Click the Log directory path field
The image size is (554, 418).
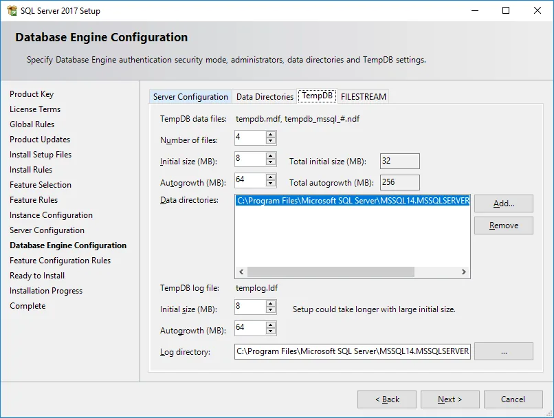click(352, 351)
